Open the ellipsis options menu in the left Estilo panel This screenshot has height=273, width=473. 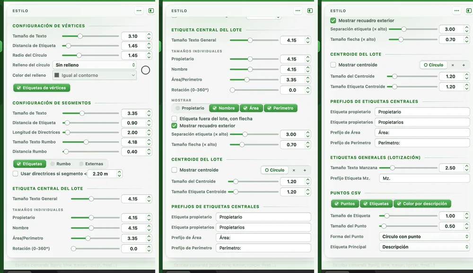coord(139,10)
